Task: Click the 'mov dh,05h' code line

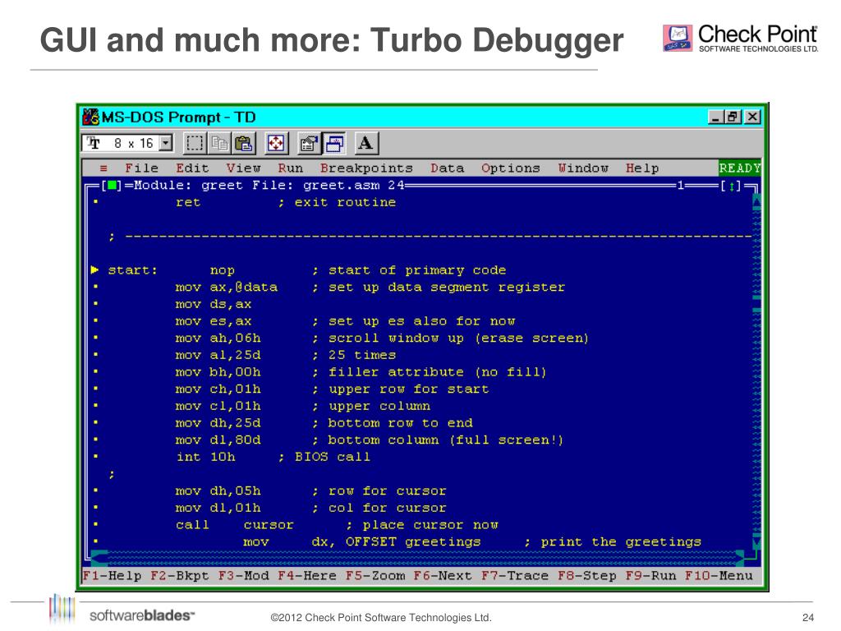Action: coord(218,491)
